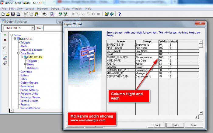Image resolution: width=213 pixels, height=133 pixels.
Task: Open the Tools menu
Action: (65, 9)
